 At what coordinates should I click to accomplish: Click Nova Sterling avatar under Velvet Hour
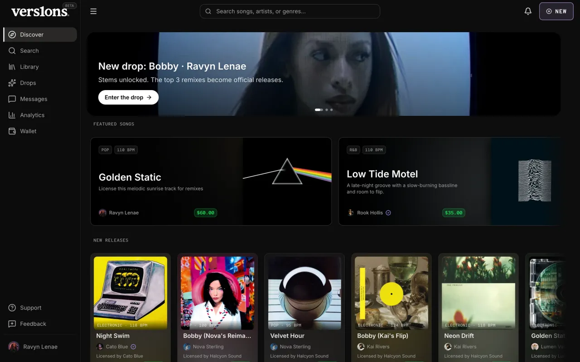coord(274,347)
